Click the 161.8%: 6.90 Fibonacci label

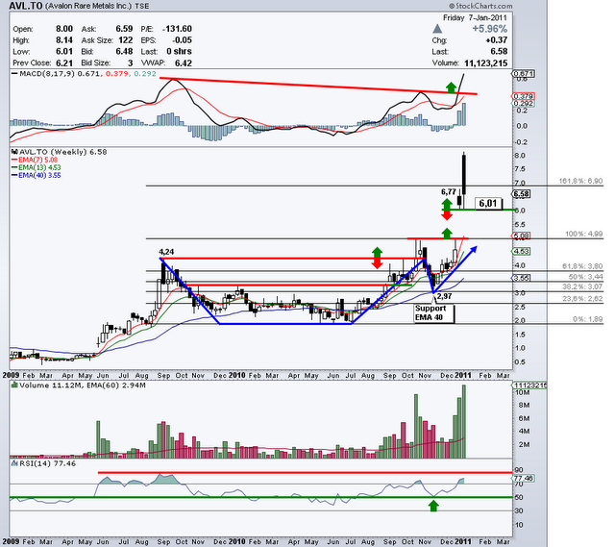click(580, 181)
